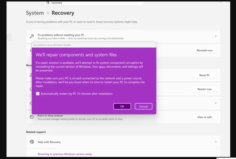Screen dimensions: 236x159
Task: Cancel the repair dialog
Action: click(143, 106)
